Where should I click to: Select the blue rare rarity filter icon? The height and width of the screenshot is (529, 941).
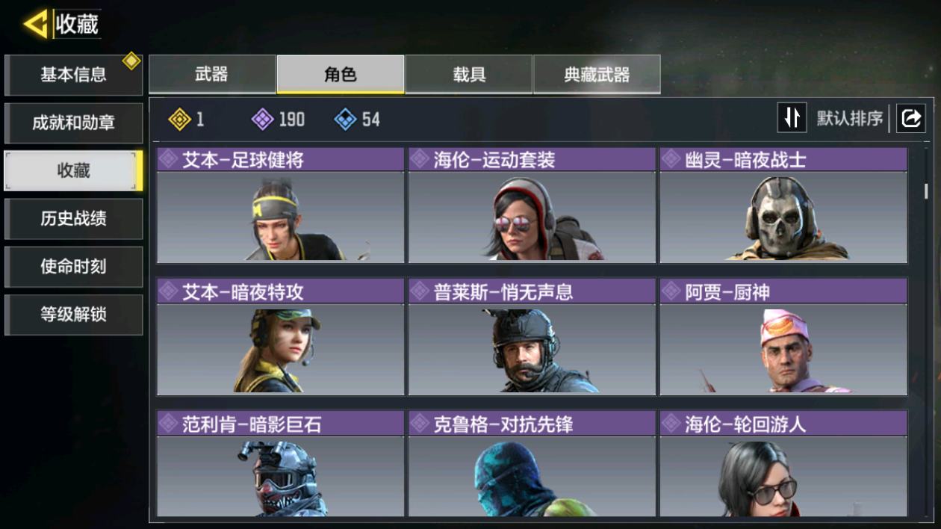(x=345, y=119)
